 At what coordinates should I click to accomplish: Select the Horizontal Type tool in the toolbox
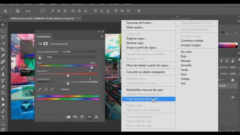tap(3, 117)
